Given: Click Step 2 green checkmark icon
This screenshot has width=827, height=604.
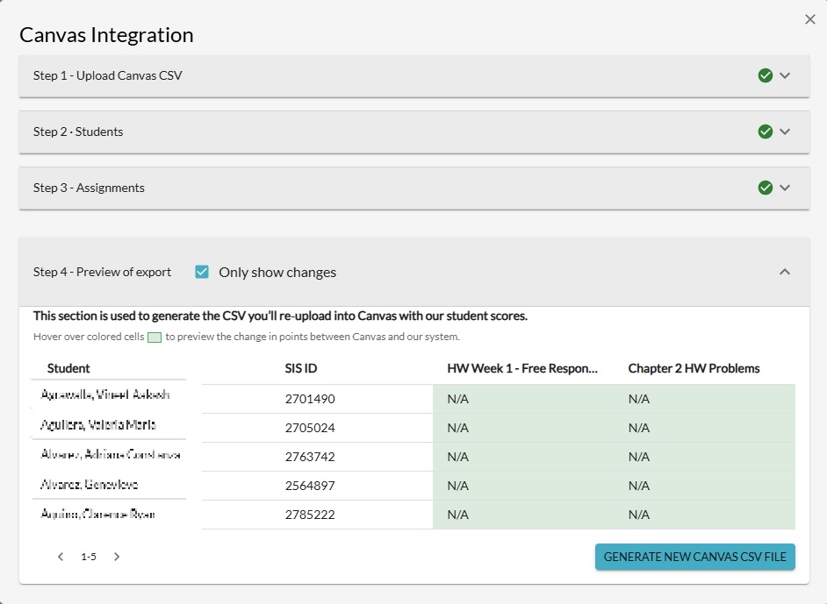Looking at the screenshot, I should tap(766, 131).
